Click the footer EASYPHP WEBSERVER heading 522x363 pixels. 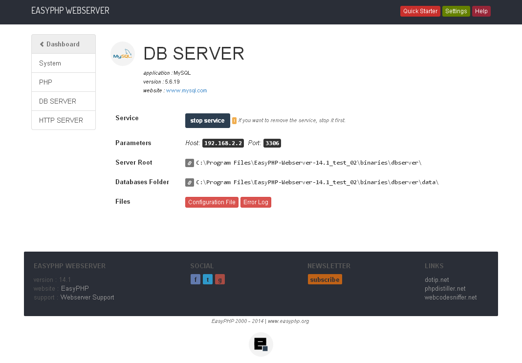pos(69,266)
